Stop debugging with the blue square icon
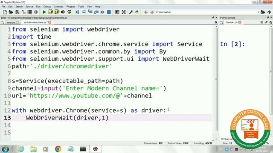The height and width of the screenshot is (153, 273). [109, 12]
